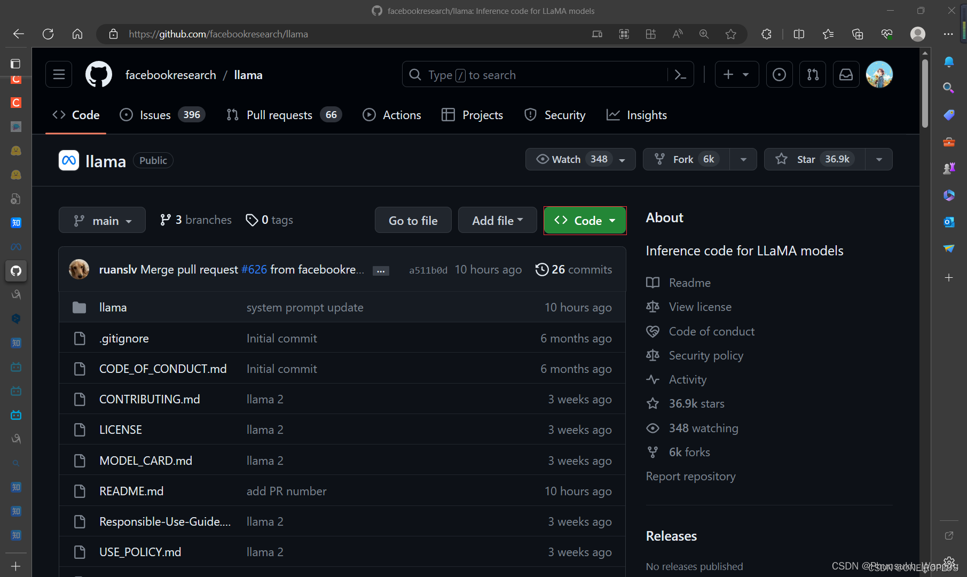The width and height of the screenshot is (967, 577).
Task: Click Report repository link
Action: (690, 476)
